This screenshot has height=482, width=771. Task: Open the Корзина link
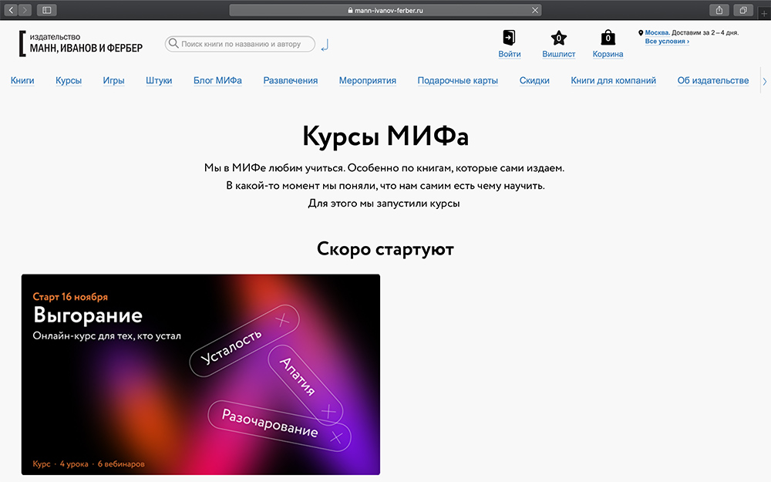(x=608, y=54)
